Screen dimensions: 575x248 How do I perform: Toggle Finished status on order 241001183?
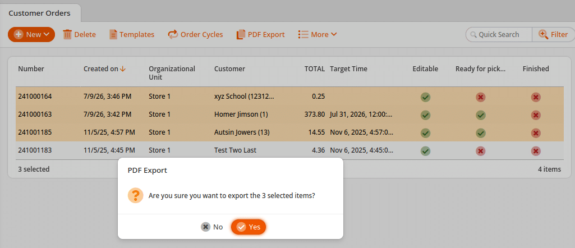(536, 151)
